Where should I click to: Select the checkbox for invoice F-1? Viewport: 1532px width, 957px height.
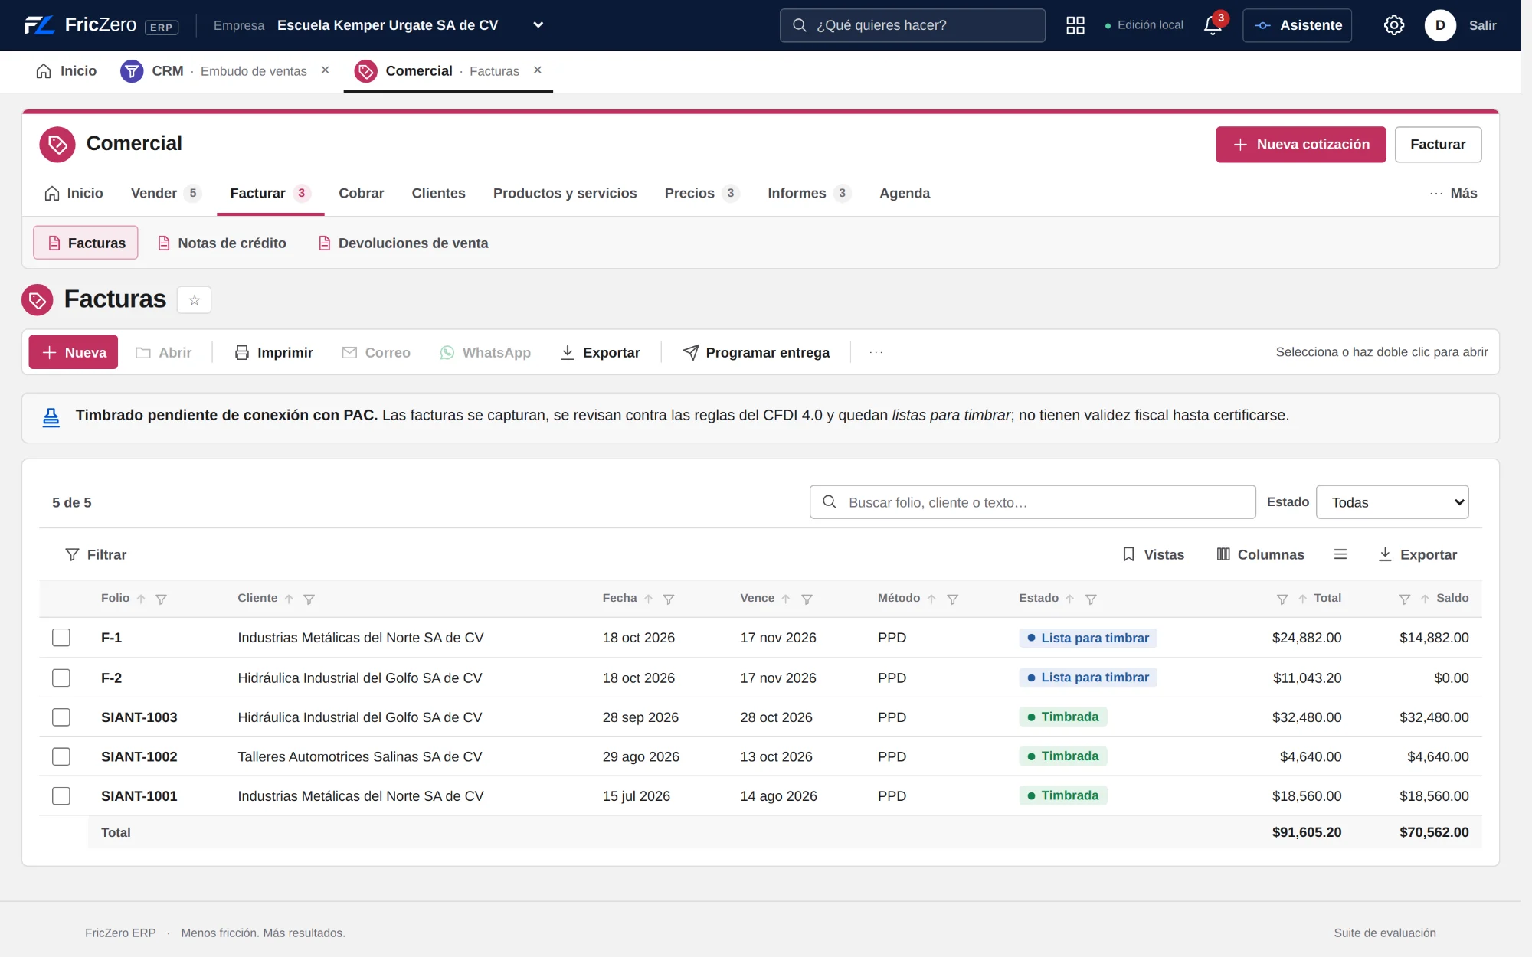coord(61,638)
